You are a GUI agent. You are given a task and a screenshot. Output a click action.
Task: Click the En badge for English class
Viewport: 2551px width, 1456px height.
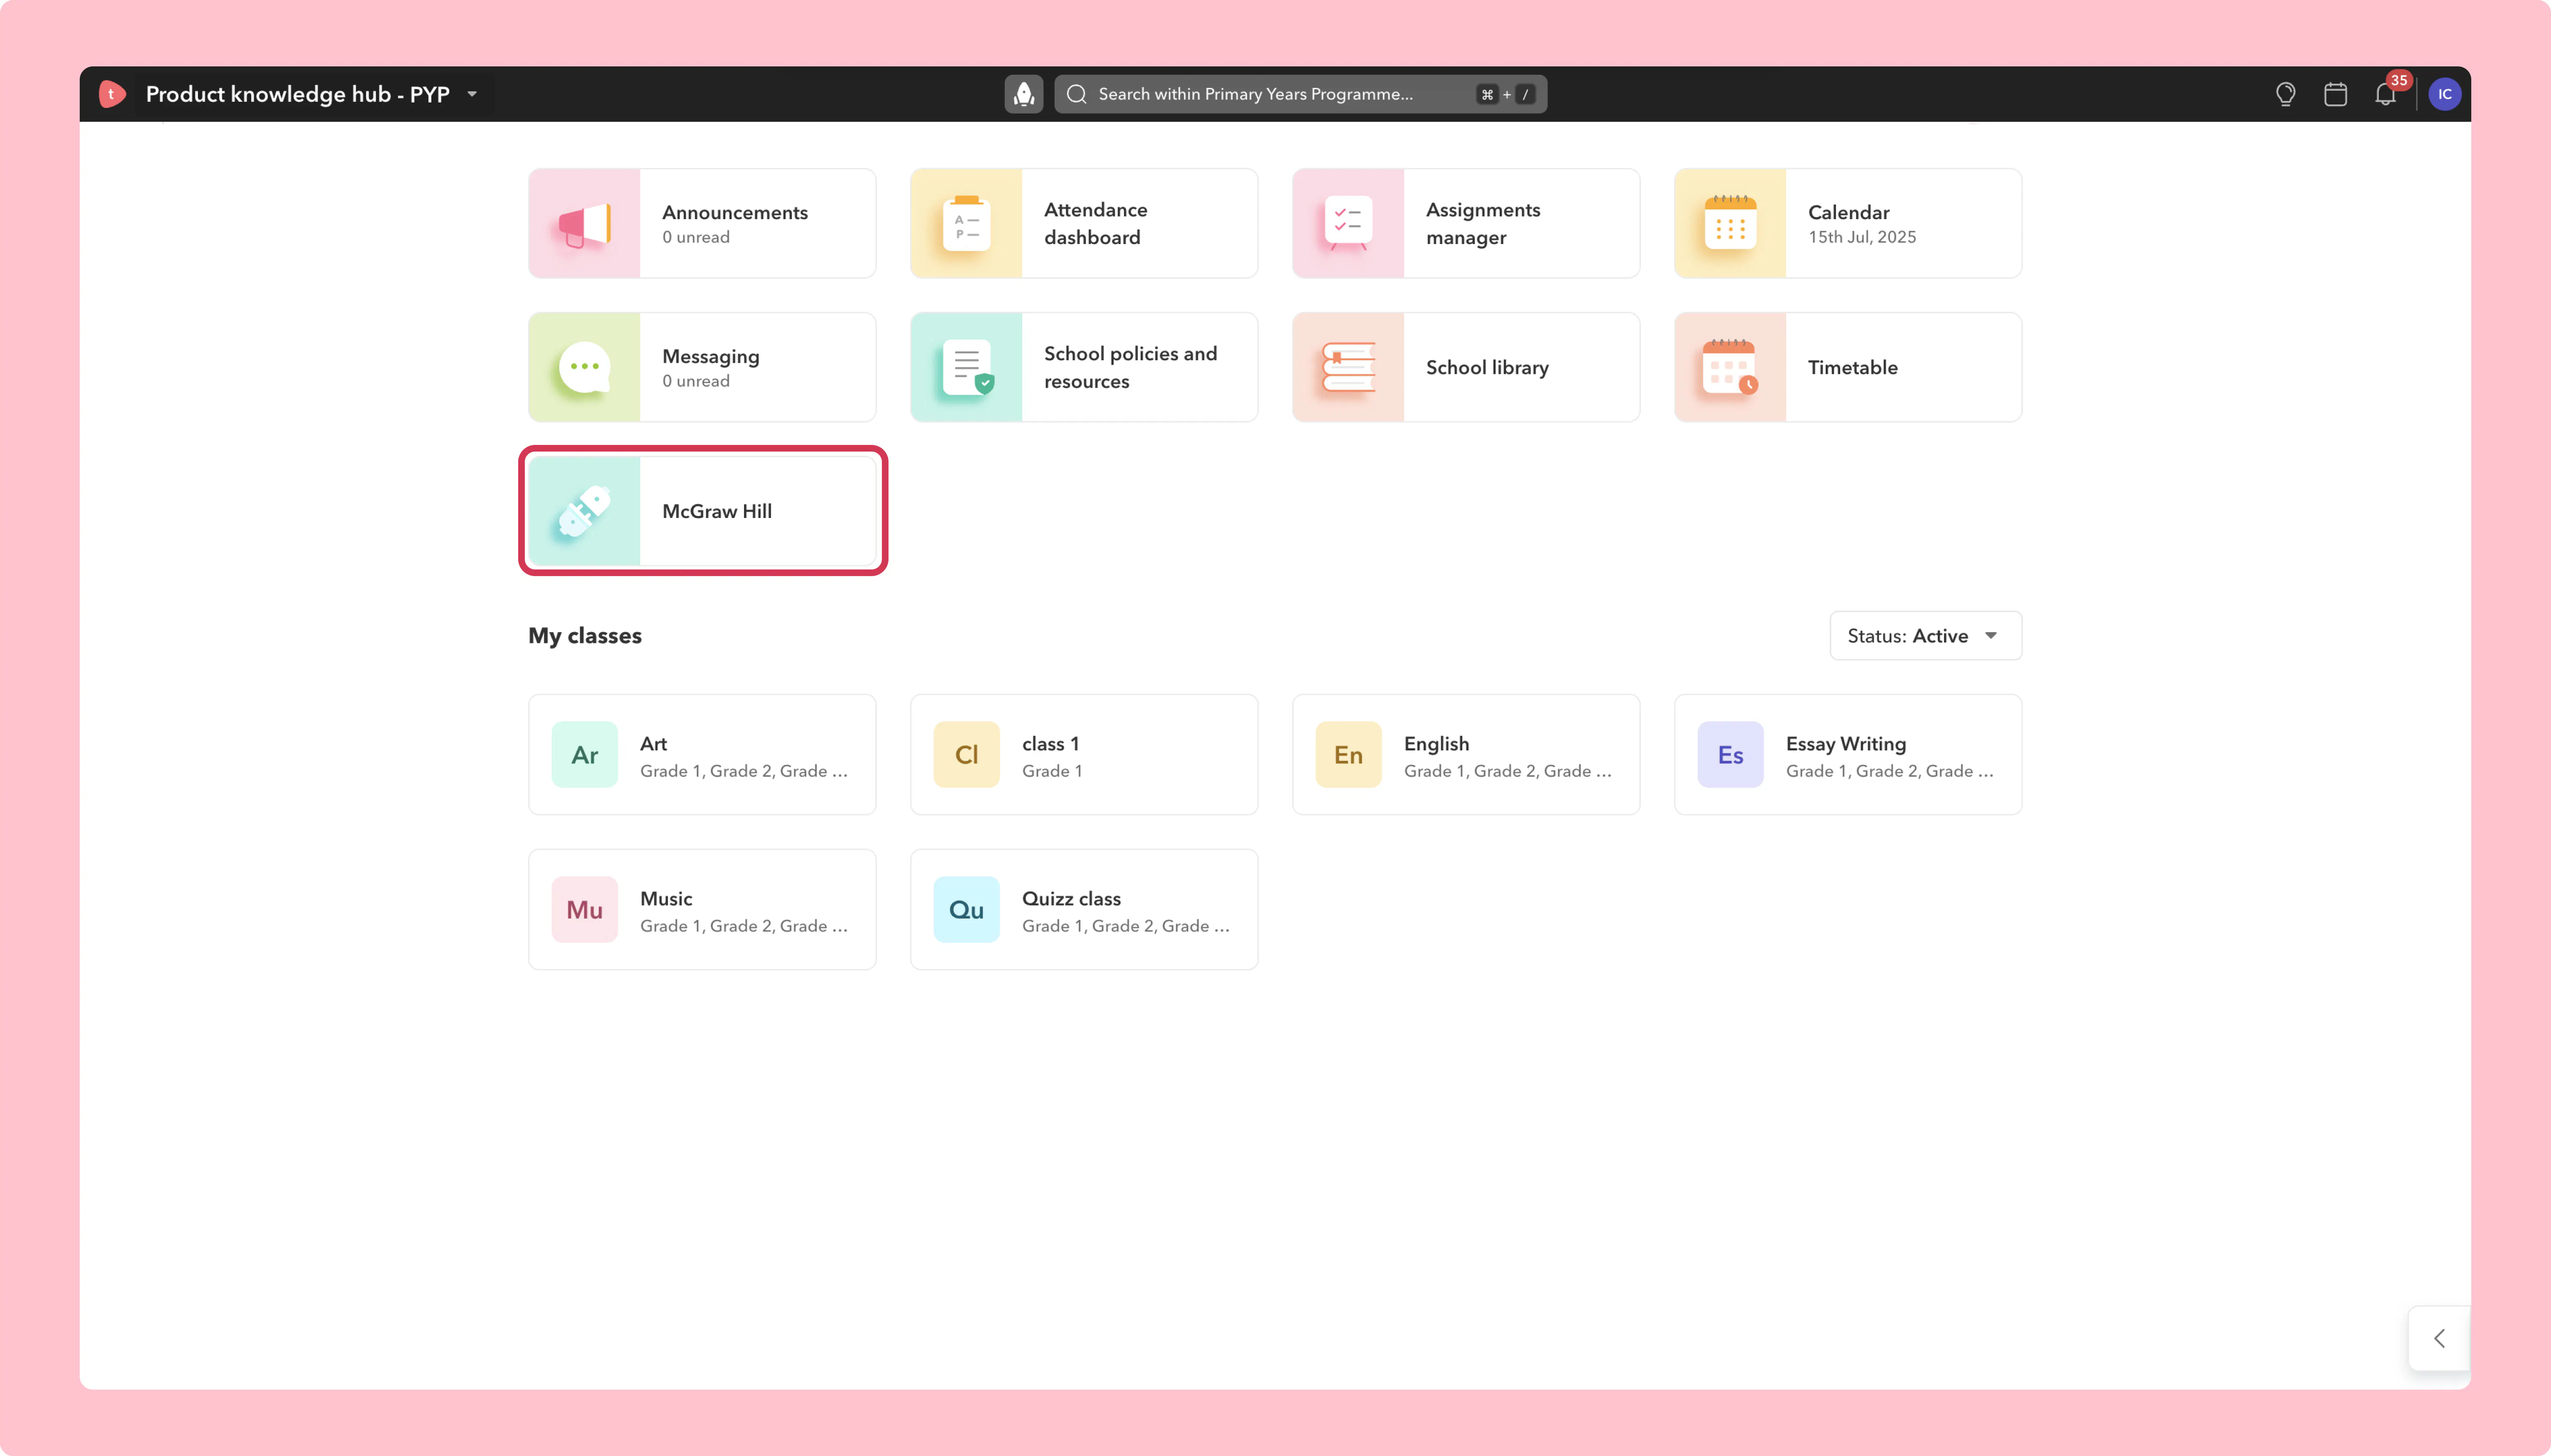[1349, 755]
